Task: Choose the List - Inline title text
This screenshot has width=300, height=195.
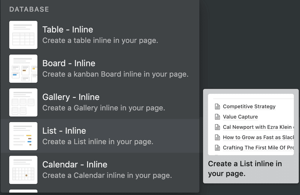Action: tap(64, 131)
